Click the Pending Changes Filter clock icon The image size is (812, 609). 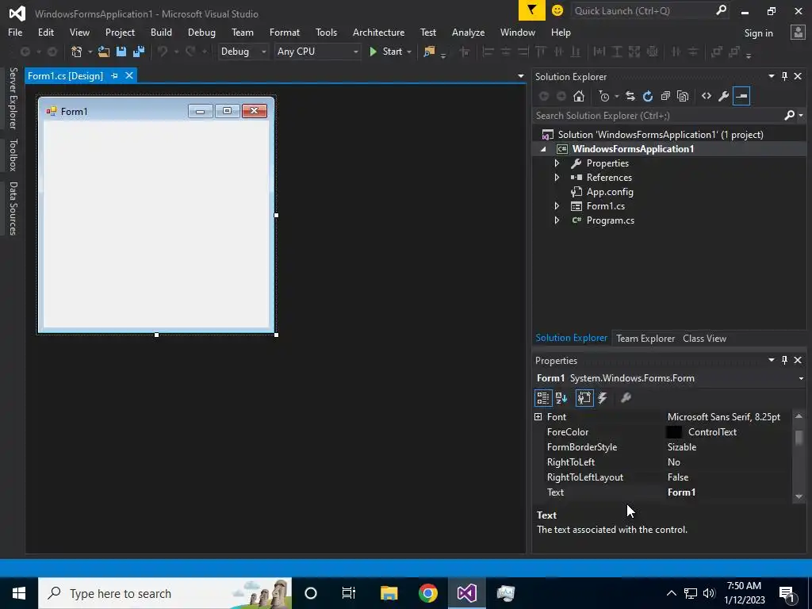point(604,96)
